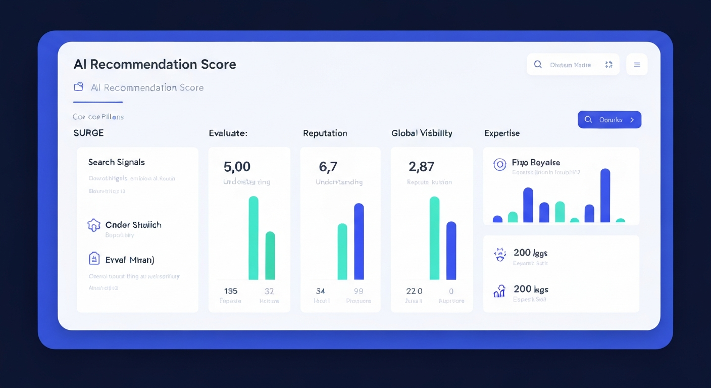
Task: Click the circular icon next to Fiyo Boyalse
Action: (x=499, y=164)
